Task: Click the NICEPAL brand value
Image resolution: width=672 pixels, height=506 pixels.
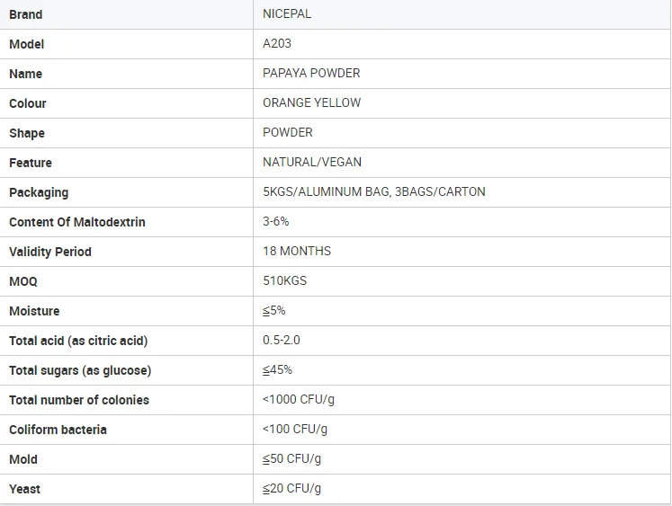Action: coord(287,13)
